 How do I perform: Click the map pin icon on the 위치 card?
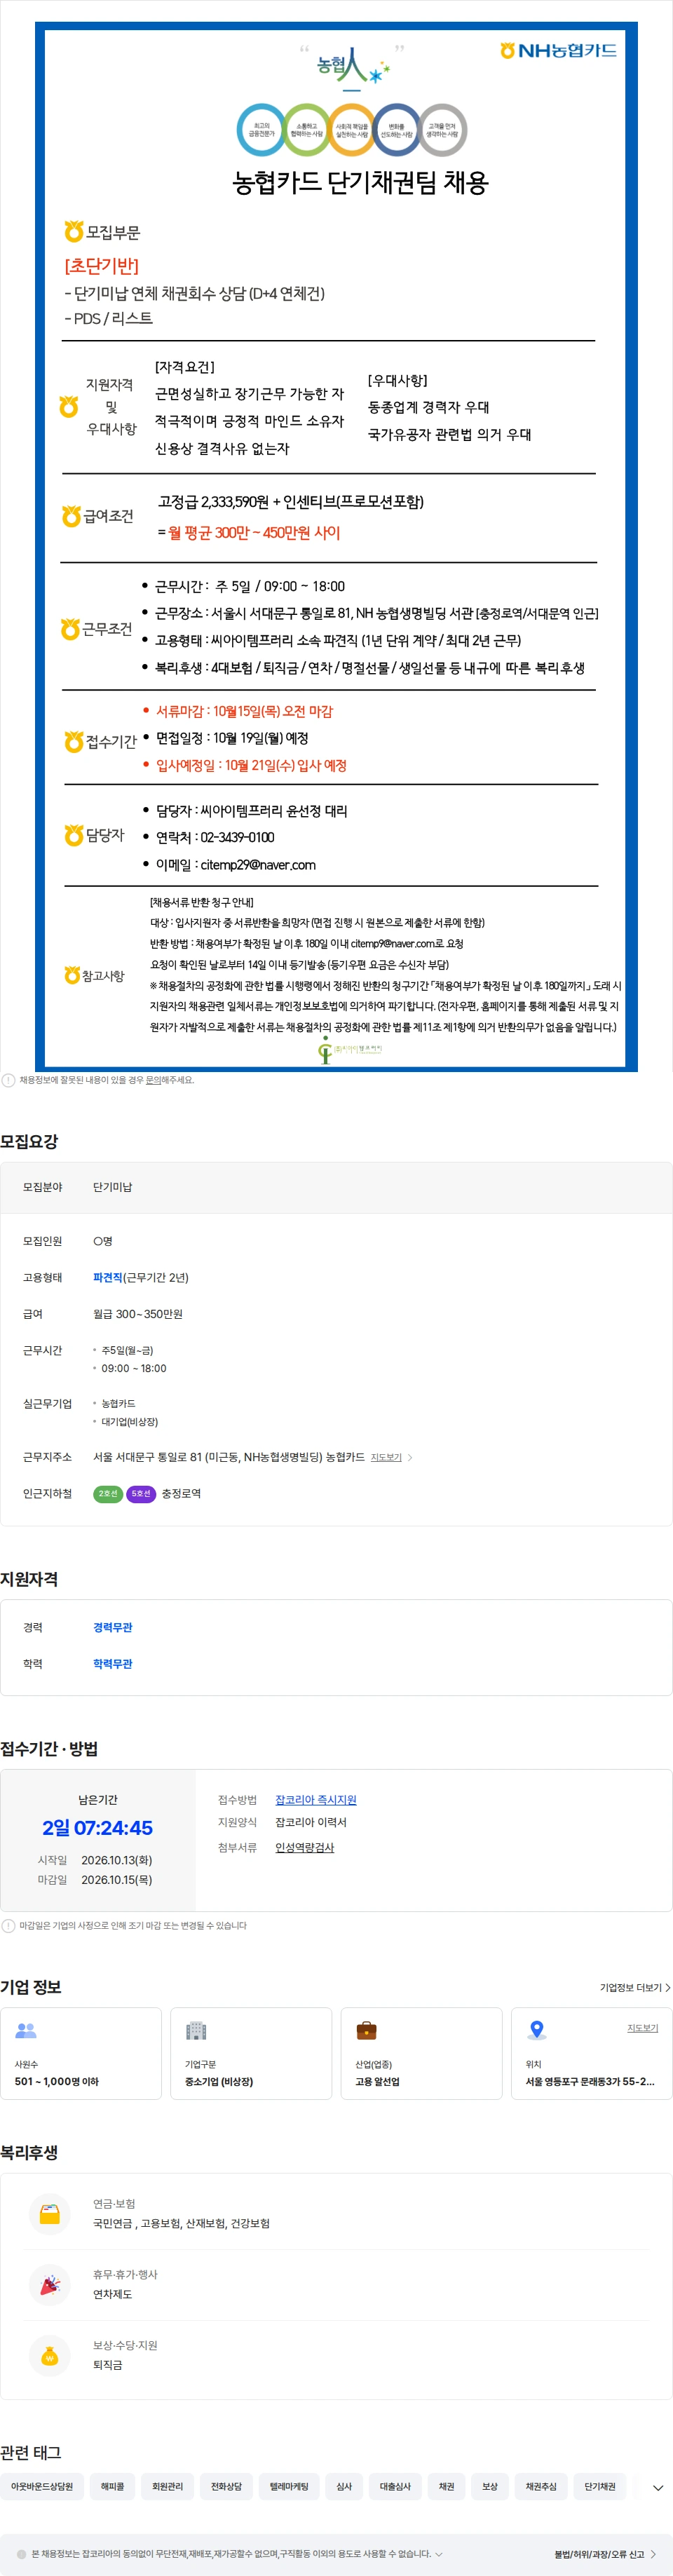point(537,2030)
